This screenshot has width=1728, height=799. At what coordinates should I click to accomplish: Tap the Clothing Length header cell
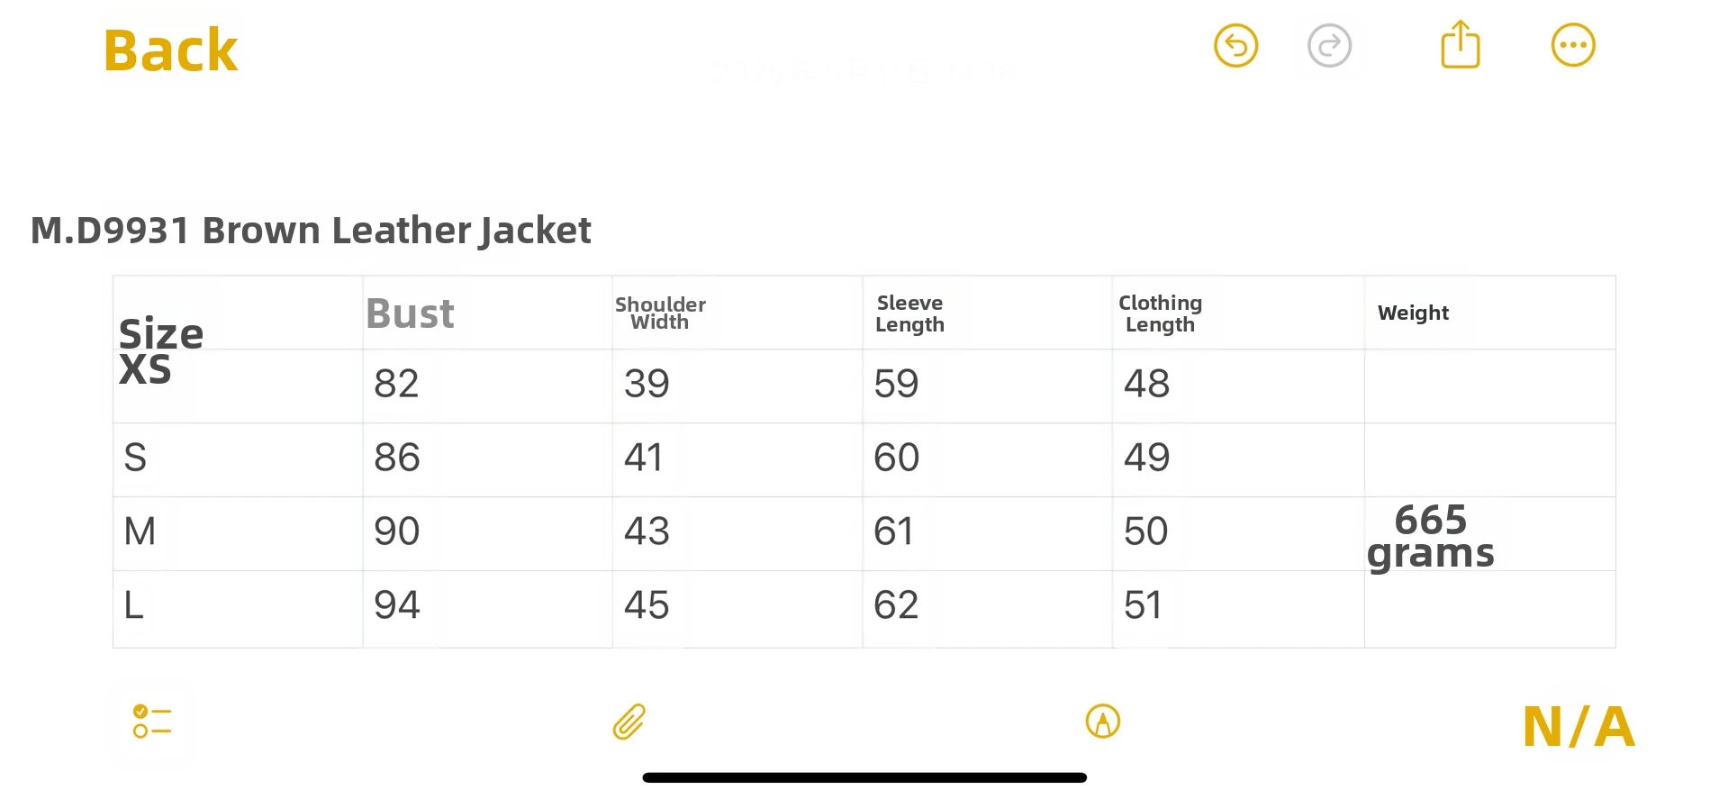[1160, 313]
